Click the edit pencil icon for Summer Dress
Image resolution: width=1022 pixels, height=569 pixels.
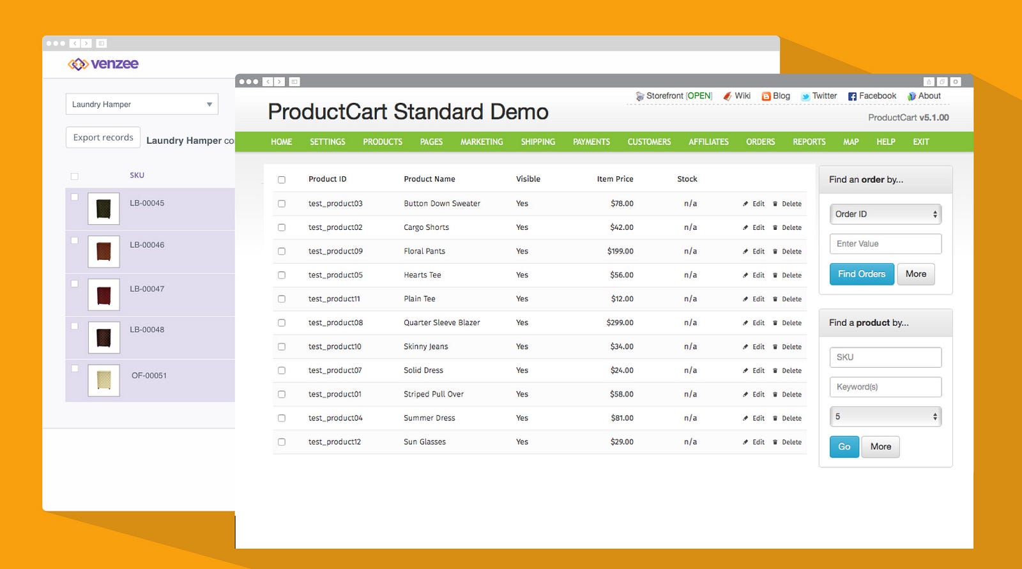pyautogui.click(x=745, y=418)
